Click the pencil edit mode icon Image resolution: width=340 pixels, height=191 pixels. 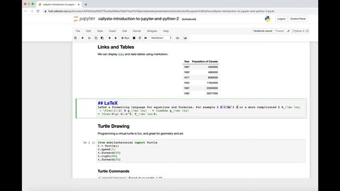pyautogui.click(x=288, y=31)
